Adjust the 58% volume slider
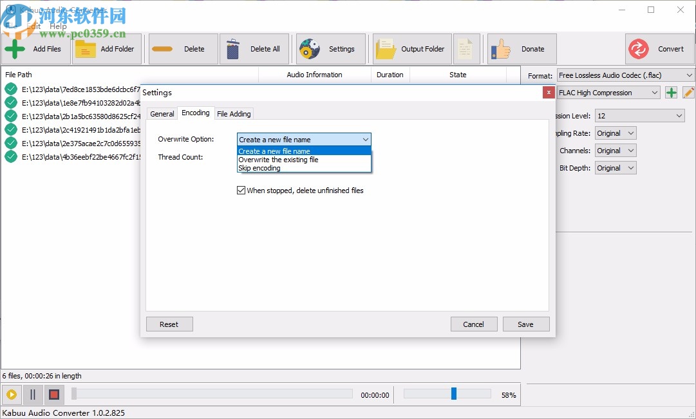This screenshot has height=419, width=696. pos(453,392)
